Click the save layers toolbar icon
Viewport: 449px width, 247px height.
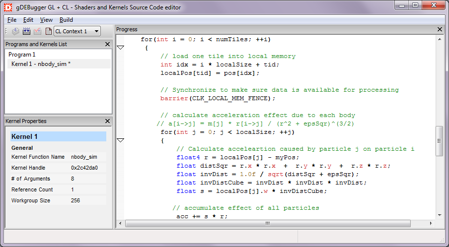point(15,31)
